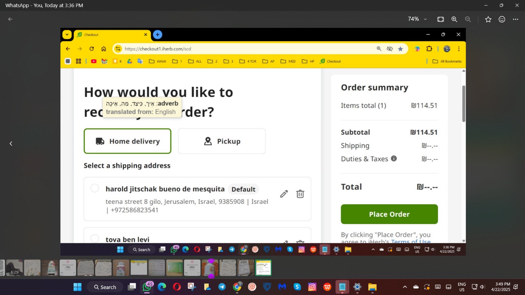
Task: Open the 74% zoom level dropdown
Action: click(x=417, y=19)
